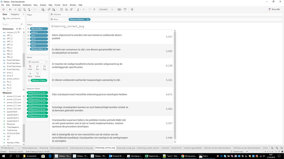This screenshot has width=284, height=159.
Task: Select the Measure Names pill on Rows
Action: (79, 19)
